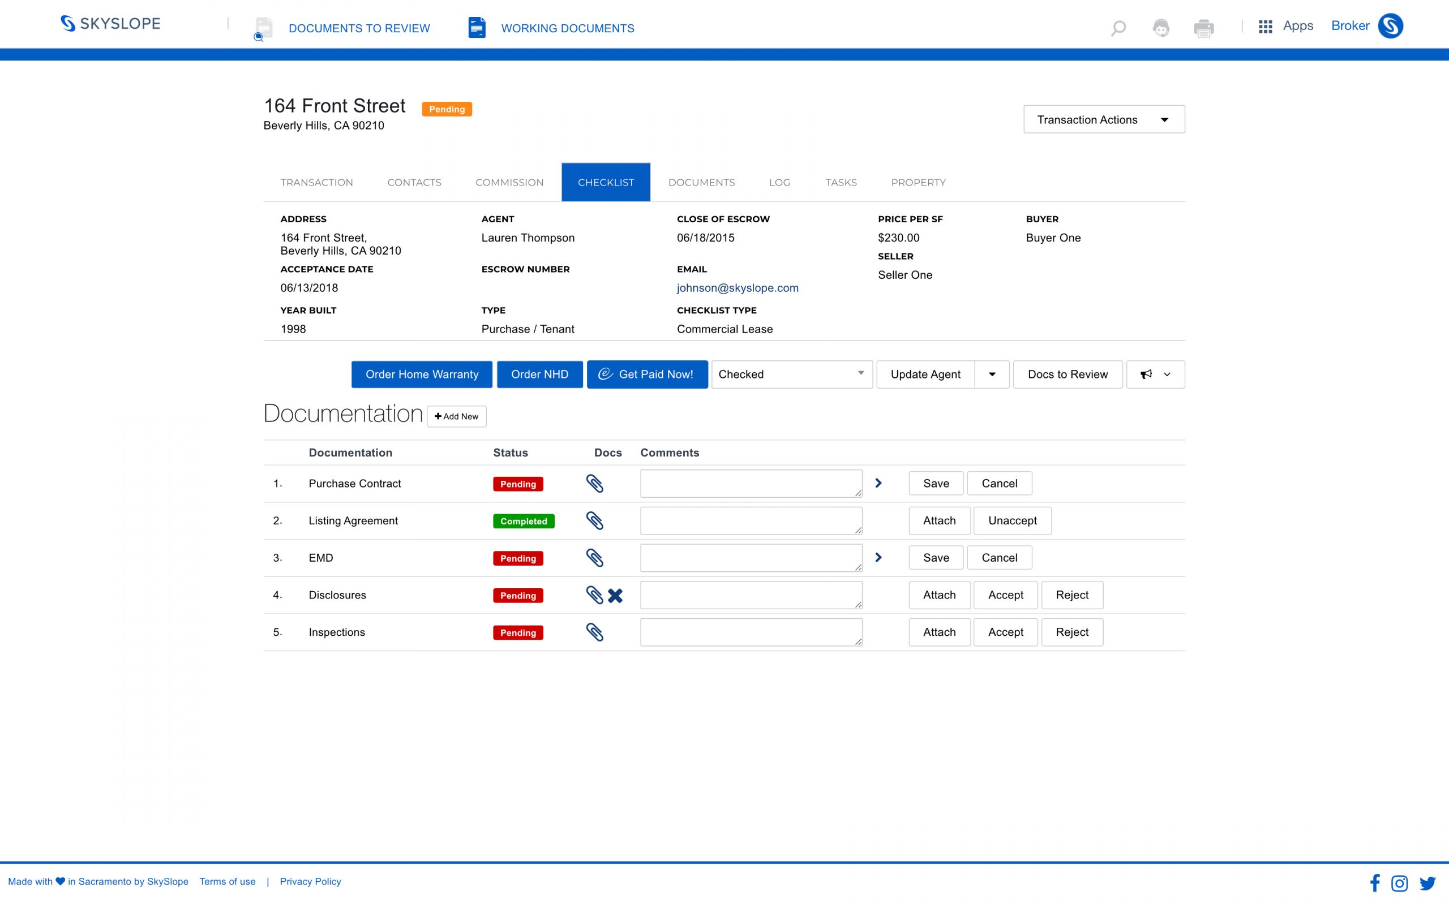Open the Checked status dropdown
Image resolution: width=1449 pixels, height=905 pixels.
click(791, 374)
